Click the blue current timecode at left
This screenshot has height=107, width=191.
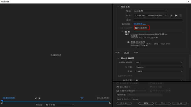click(x=9, y=98)
